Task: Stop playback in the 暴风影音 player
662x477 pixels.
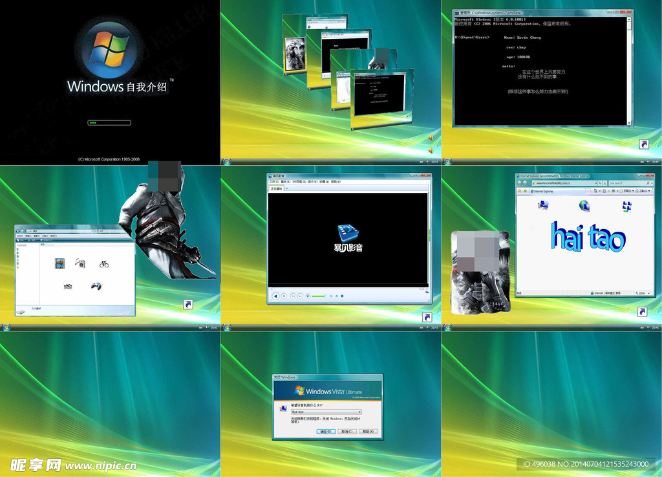Action: click(x=284, y=296)
